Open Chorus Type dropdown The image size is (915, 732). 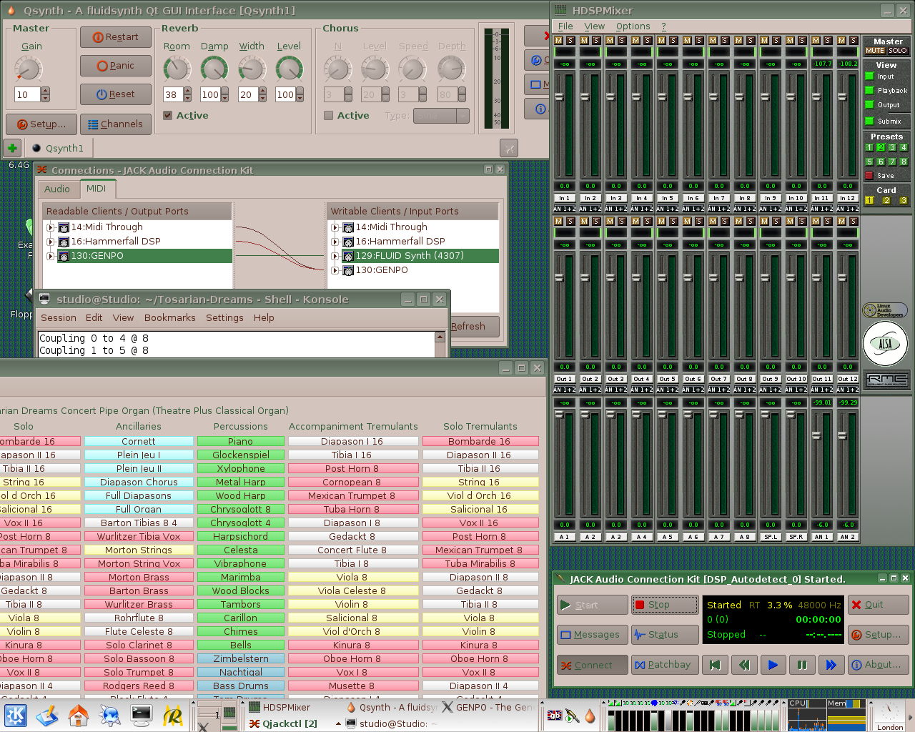[x=441, y=116]
